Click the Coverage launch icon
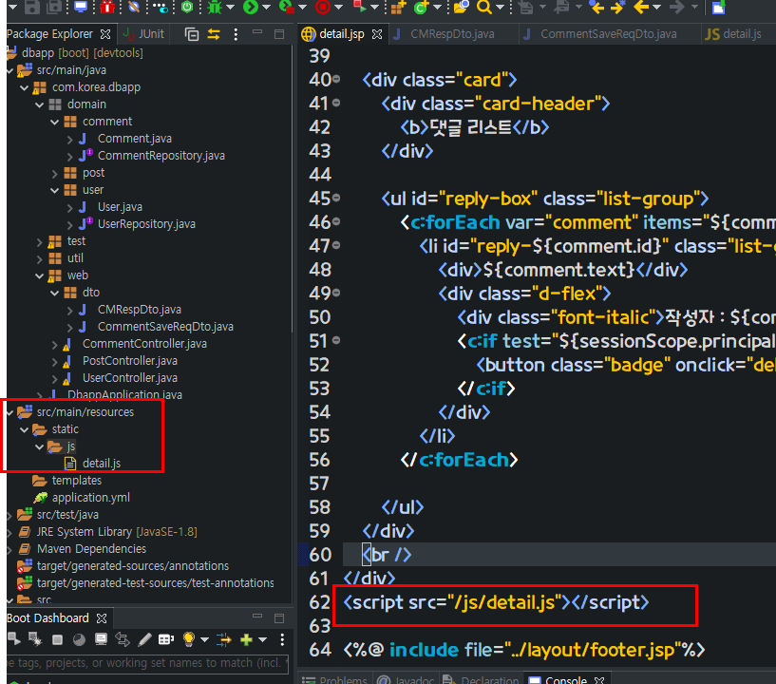776x684 pixels. [286, 7]
